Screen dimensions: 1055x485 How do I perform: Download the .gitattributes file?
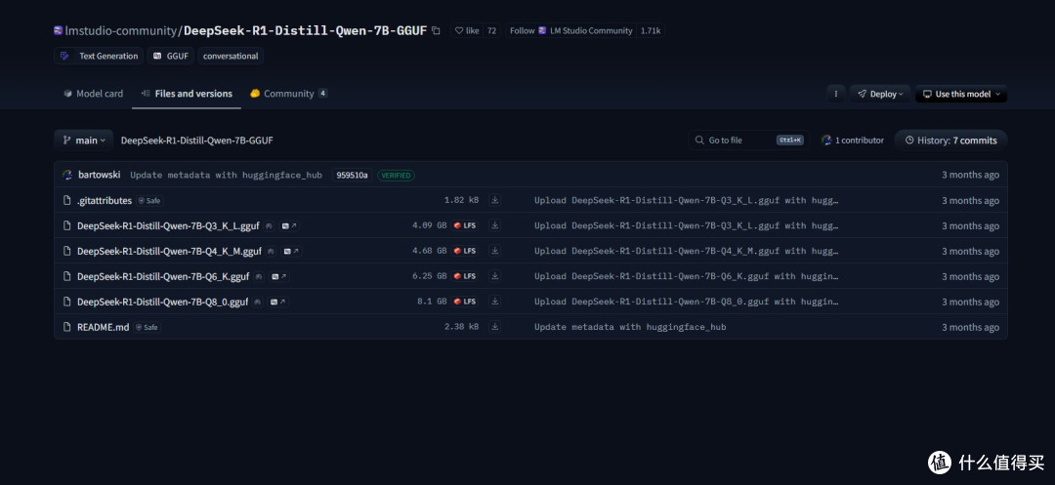pos(494,200)
